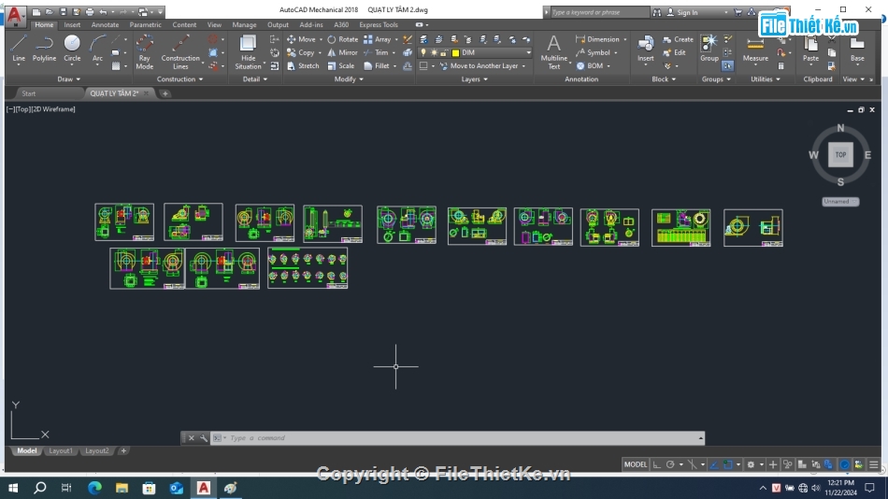Click Edit block button
Image resolution: width=888 pixels, height=499 pixels.
[674, 52]
